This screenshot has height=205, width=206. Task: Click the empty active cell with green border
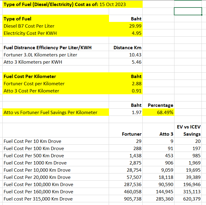(188, 11)
